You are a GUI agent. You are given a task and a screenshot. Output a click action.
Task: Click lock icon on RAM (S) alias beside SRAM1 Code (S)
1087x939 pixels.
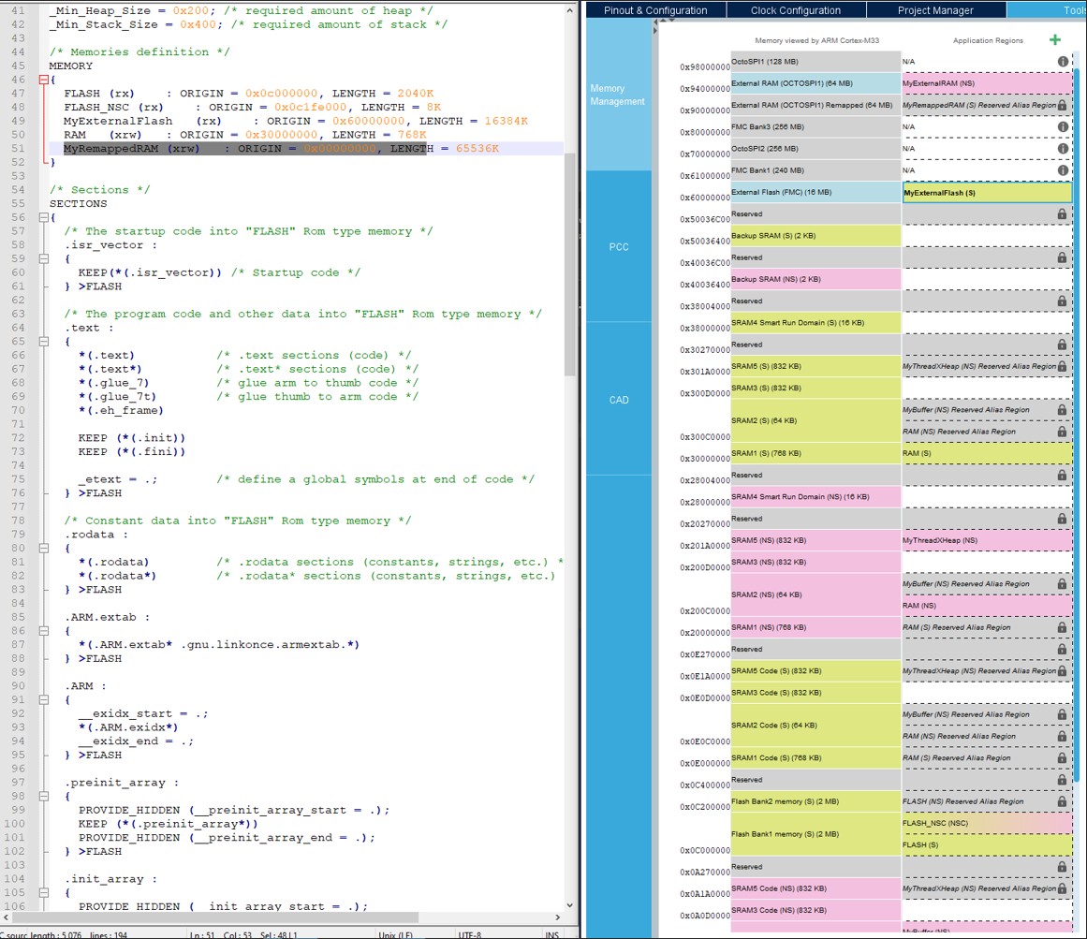[x=1062, y=758]
